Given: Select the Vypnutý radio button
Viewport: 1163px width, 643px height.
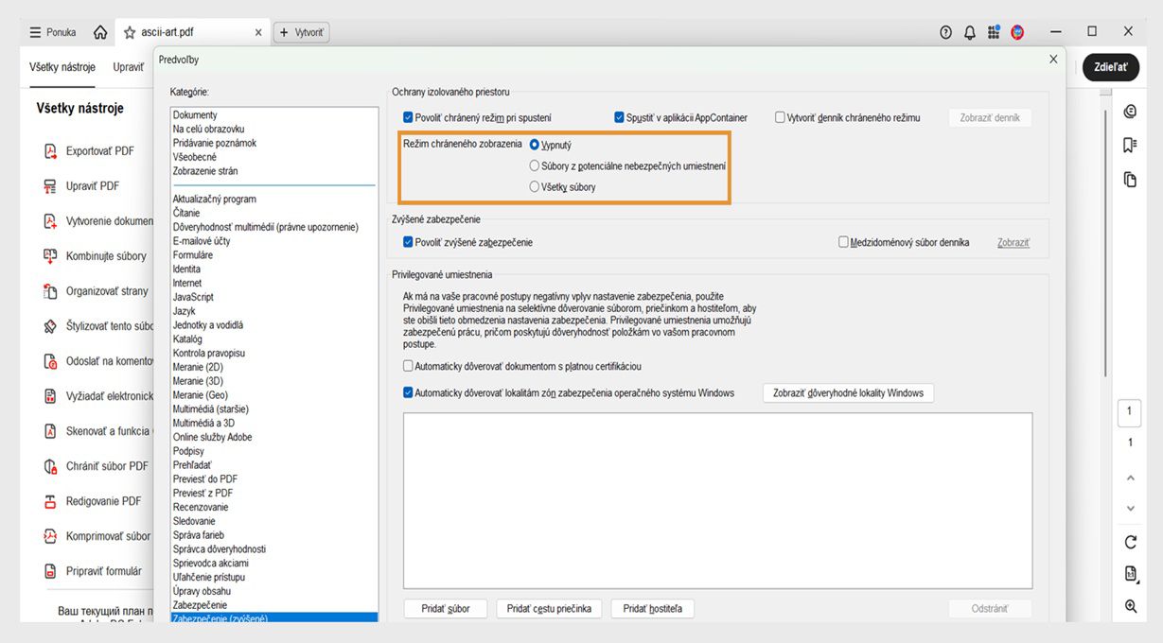Looking at the screenshot, I should point(535,145).
